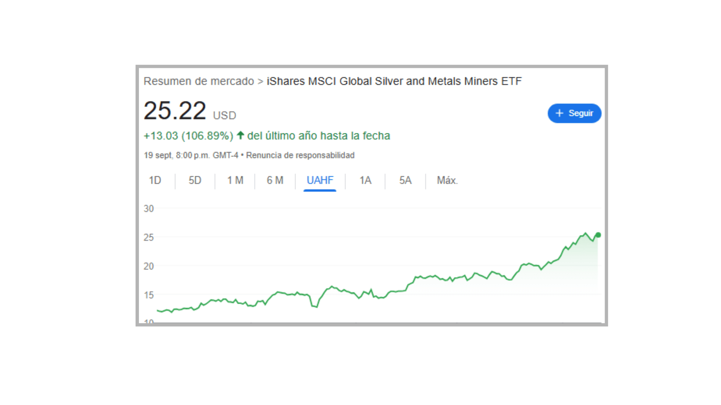Click the 25.22 price value

(175, 111)
